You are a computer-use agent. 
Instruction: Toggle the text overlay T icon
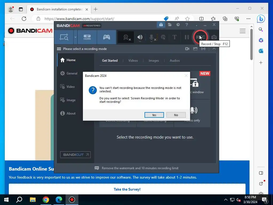(x=174, y=37)
